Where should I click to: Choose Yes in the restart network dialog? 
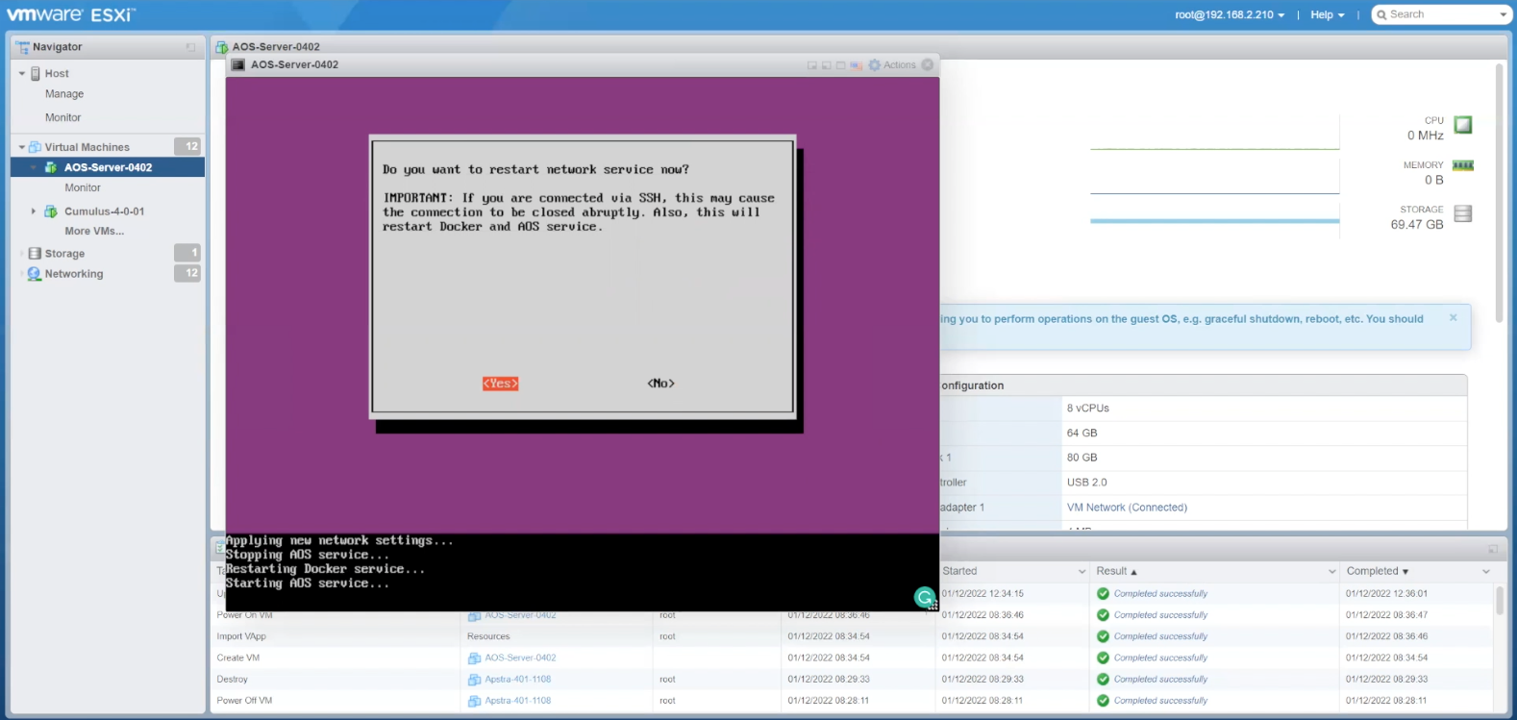(x=500, y=384)
